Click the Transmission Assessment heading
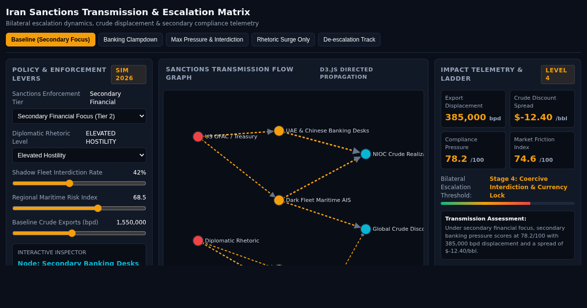Image resolution: width=587 pixels, height=308 pixels. [x=486, y=219]
